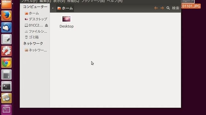
Task: Open the ファイル(F) menu
Action: tap(29, 1)
